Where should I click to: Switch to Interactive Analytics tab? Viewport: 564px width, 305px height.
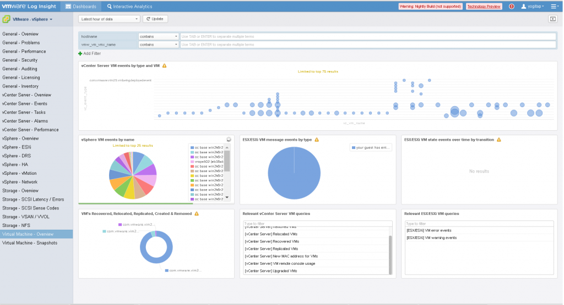coord(129,7)
